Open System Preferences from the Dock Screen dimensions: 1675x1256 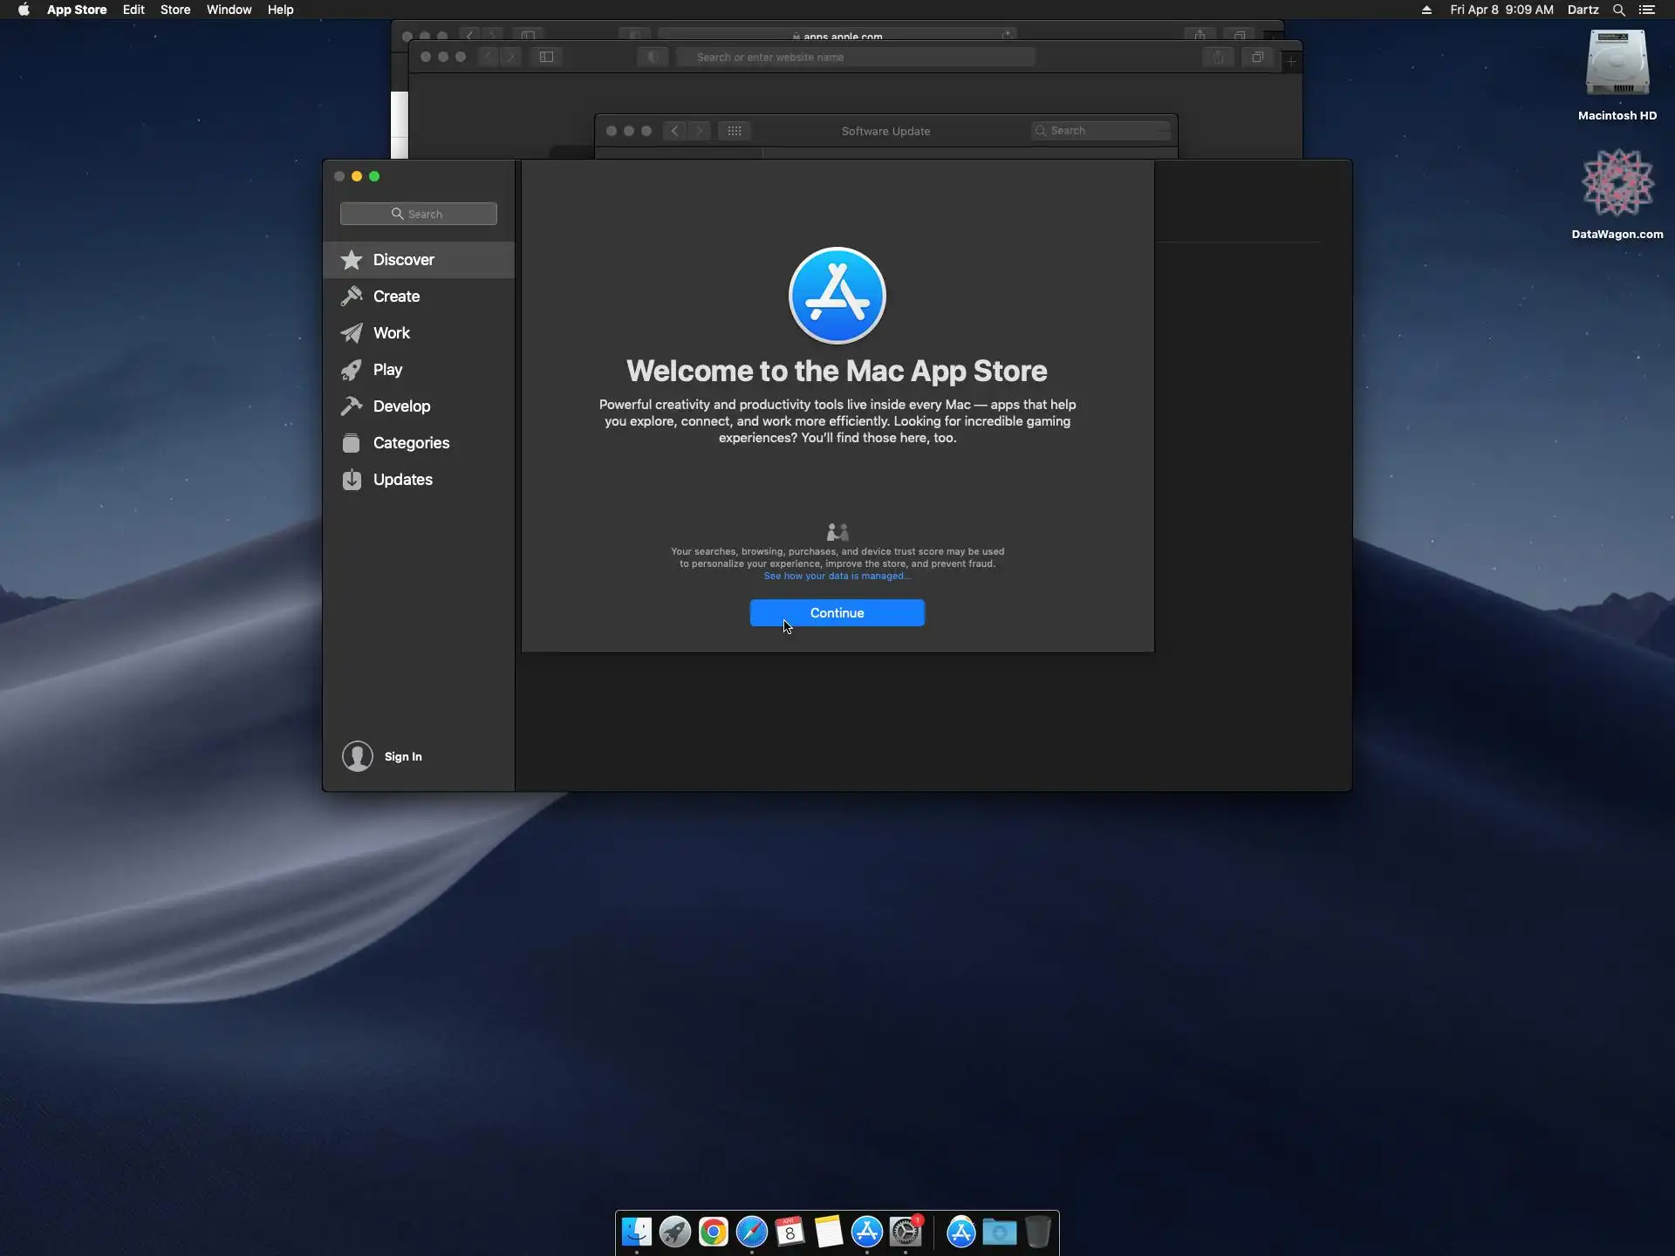click(906, 1232)
